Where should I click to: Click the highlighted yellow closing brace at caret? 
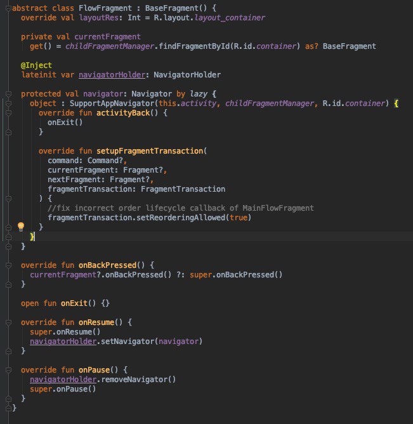[32, 237]
